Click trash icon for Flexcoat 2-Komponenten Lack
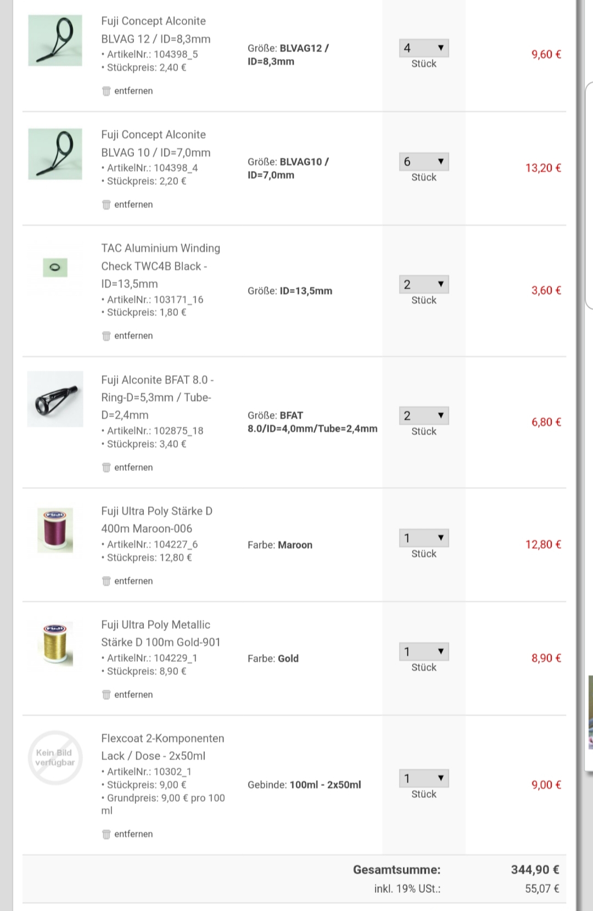This screenshot has height=911, width=593. (x=107, y=834)
